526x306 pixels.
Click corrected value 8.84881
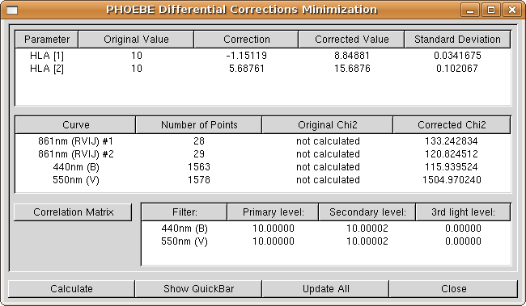click(x=352, y=55)
